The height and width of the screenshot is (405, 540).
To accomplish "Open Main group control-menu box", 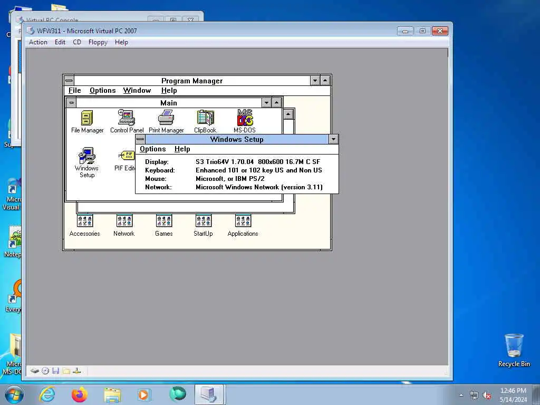I will point(71,103).
